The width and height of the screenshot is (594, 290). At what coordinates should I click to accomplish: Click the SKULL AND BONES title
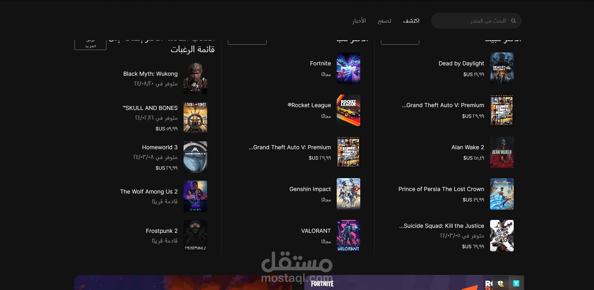point(150,108)
